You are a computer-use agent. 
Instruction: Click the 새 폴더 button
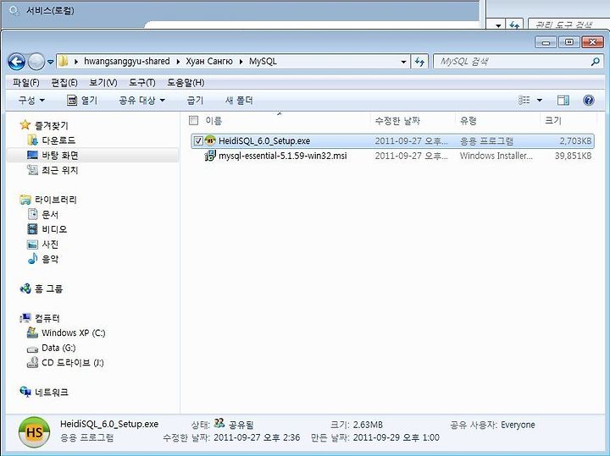[x=239, y=100]
